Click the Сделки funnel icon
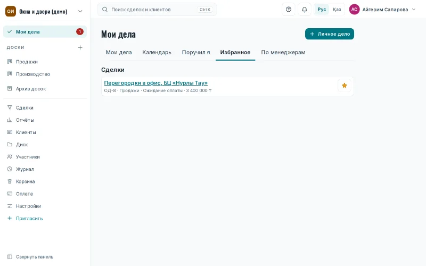426x266 pixels. (10, 107)
